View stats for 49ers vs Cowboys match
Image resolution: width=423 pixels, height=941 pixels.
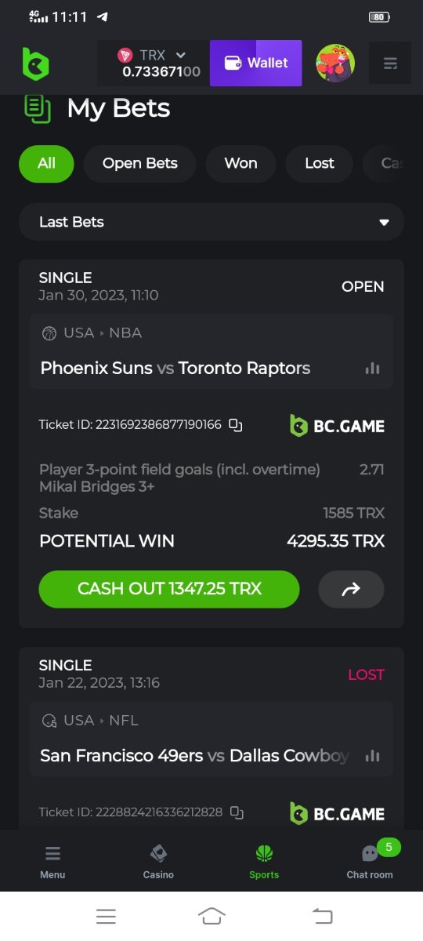click(372, 756)
